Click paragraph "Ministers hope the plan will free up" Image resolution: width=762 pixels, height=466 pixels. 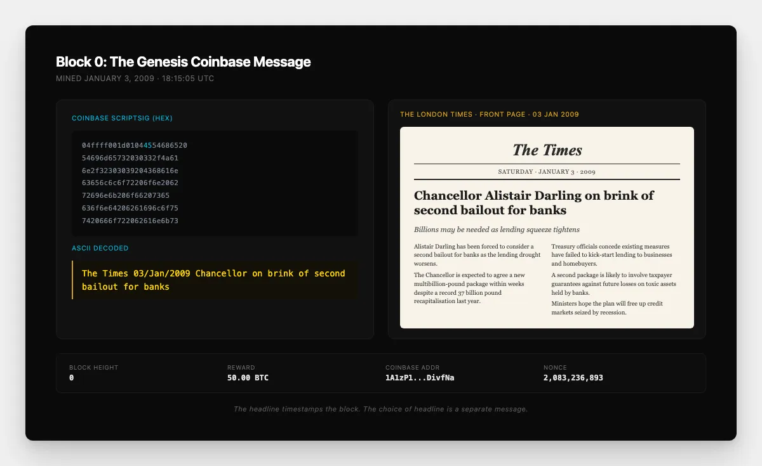[607, 307]
